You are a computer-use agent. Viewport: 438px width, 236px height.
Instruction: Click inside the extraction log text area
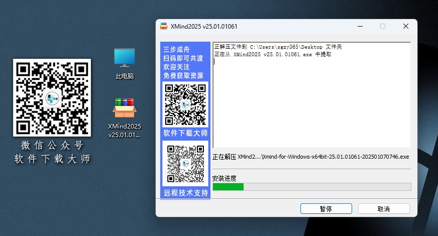(312, 95)
